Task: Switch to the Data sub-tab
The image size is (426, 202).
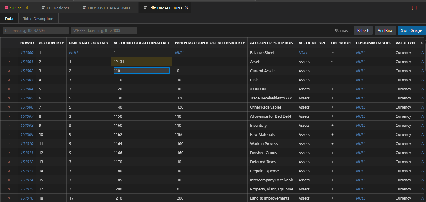Action: pos(9,19)
